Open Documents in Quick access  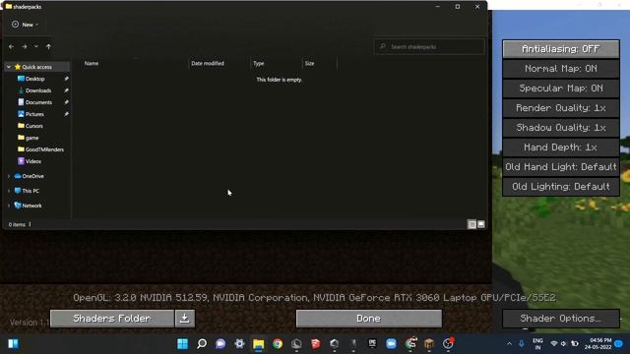(38, 102)
